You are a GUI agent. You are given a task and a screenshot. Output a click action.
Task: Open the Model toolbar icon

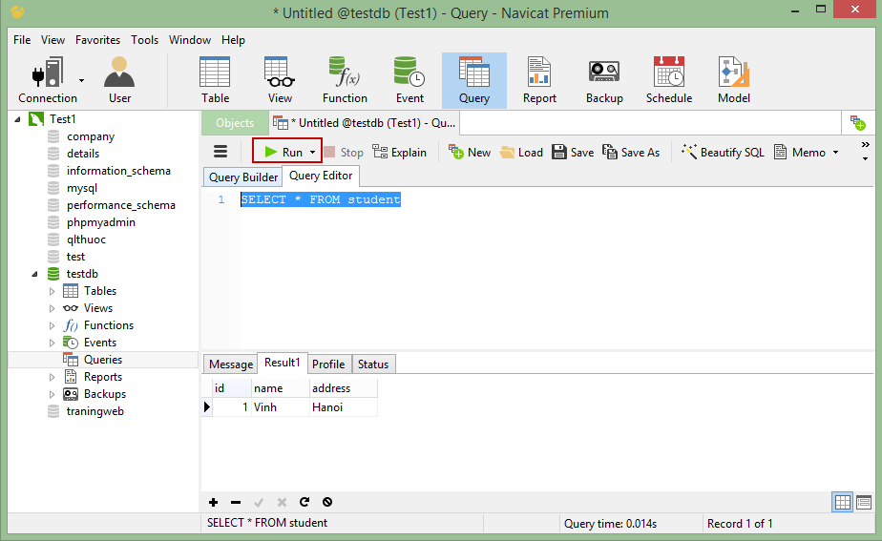click(733, 80)
